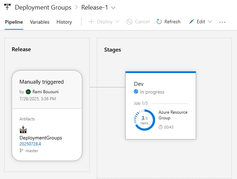This screenshot has width=237, height=179.
Task: Click the release pipeline icon beside Deployment Groups
Action: click(x=7, y=7)
